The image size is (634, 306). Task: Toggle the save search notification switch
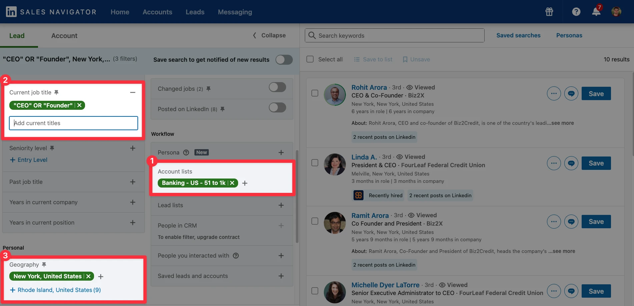pos(284,60)
